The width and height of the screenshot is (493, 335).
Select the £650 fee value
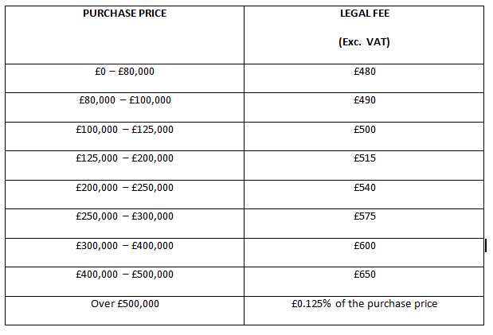365,275
